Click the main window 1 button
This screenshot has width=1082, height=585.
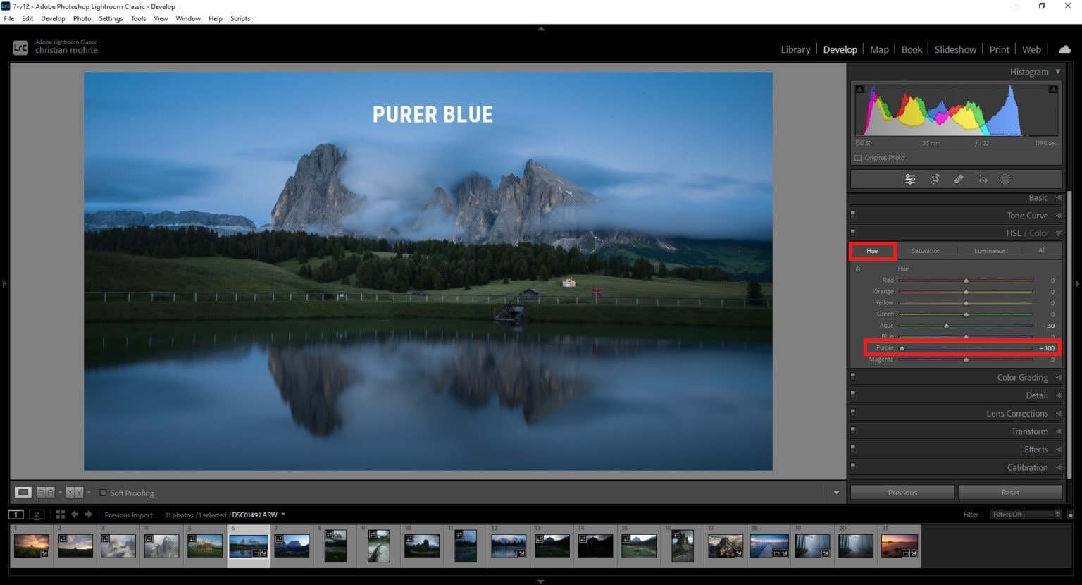pos(15,515)
